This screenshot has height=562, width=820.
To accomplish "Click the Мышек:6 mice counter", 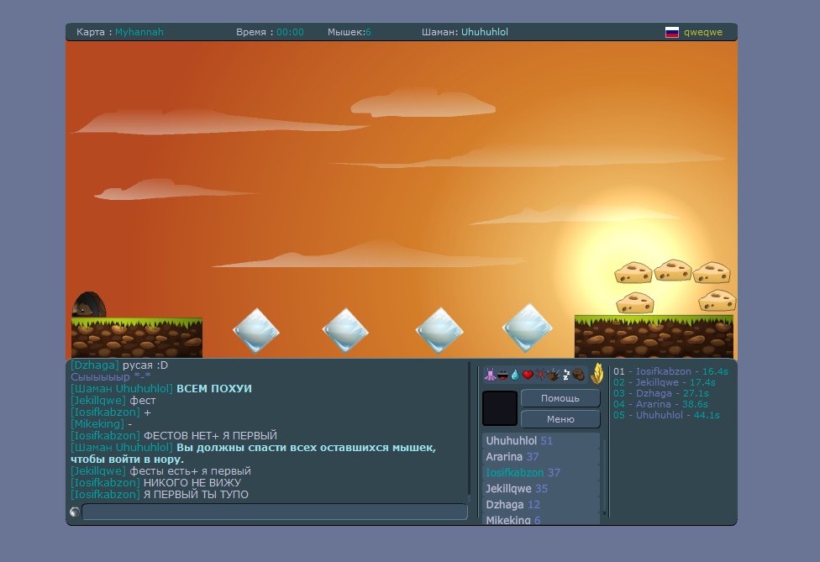I will (x=350, y=32).
